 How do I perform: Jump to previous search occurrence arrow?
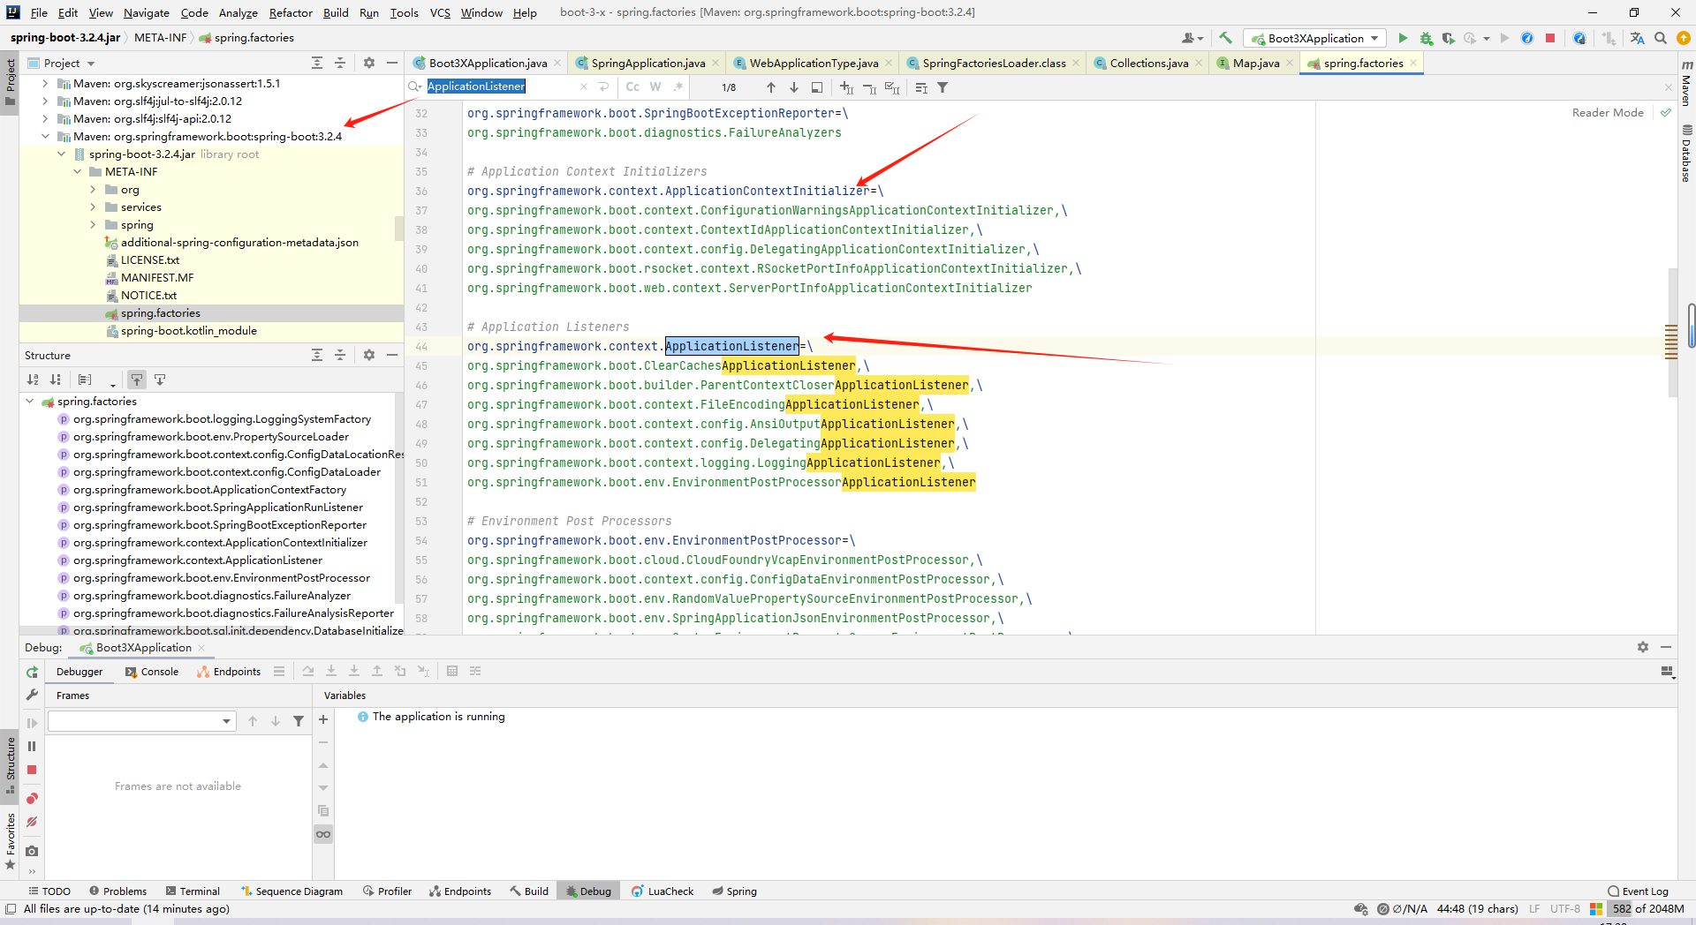point(771,87)
